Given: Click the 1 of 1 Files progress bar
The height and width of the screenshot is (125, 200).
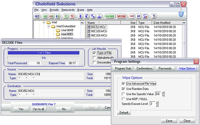Looking at the screenshot, I should coord(44,53).
